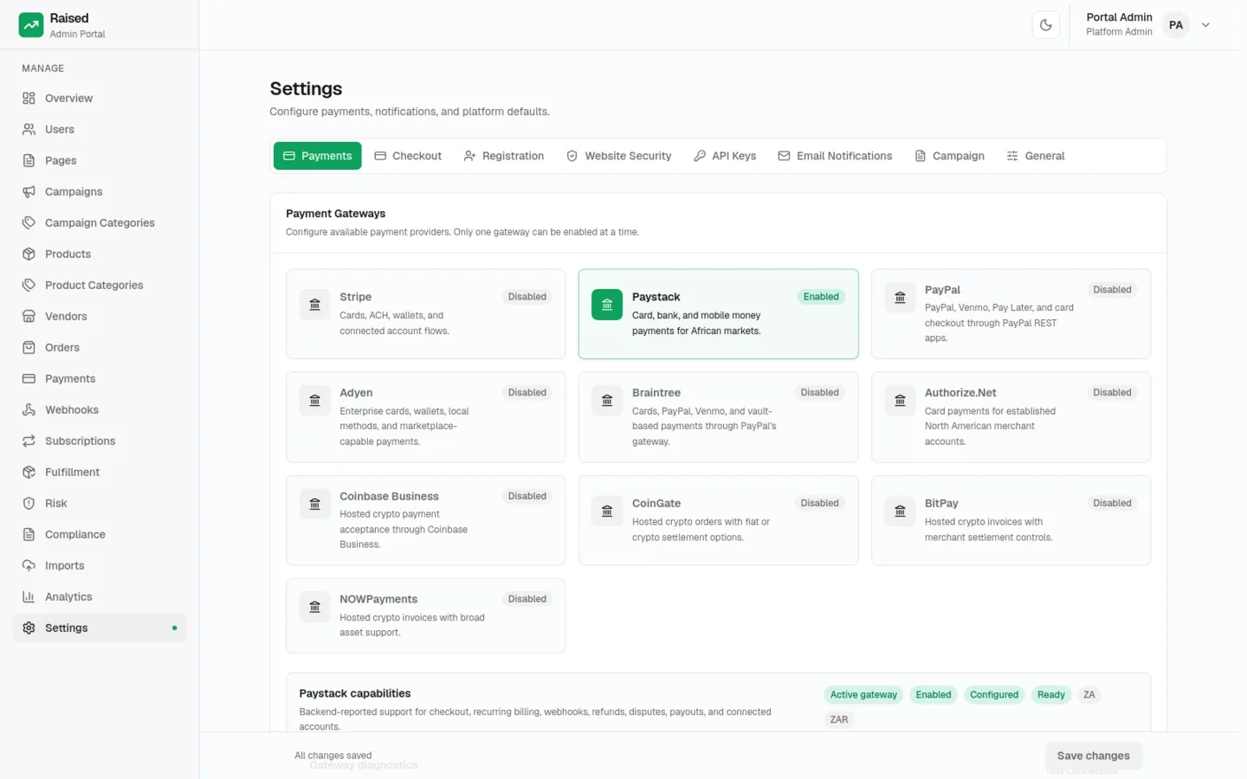Screen dimensions: 1247x779
Task: Select the Braintree gateway card
Action: click(719, 417)
